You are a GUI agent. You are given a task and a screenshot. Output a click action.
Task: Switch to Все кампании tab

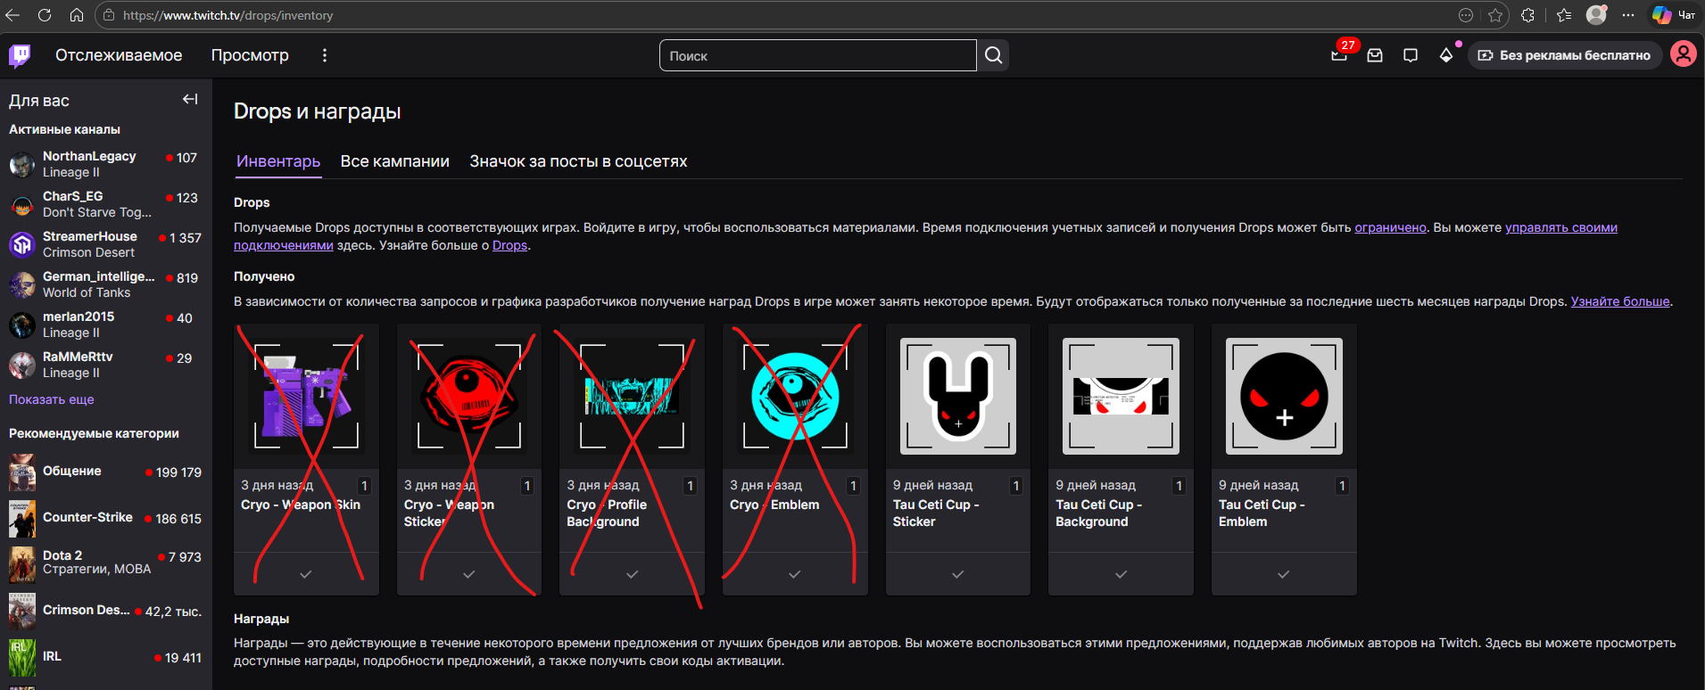[394, 161]
